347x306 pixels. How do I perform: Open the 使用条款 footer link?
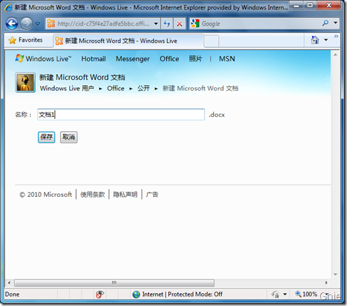[x=92, y=194]
